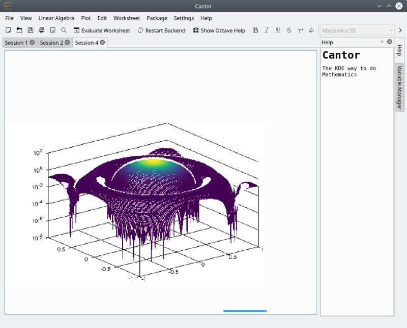Click Evaluate Worksheet button
This screenshot has height=328, width=407.
102,30
